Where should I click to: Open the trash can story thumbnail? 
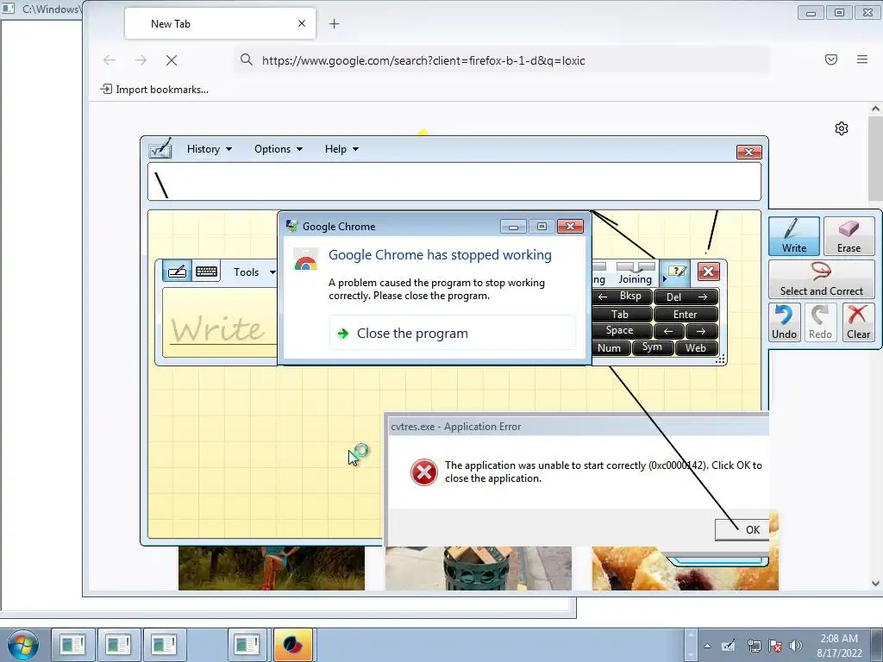[x=478, y=568]
